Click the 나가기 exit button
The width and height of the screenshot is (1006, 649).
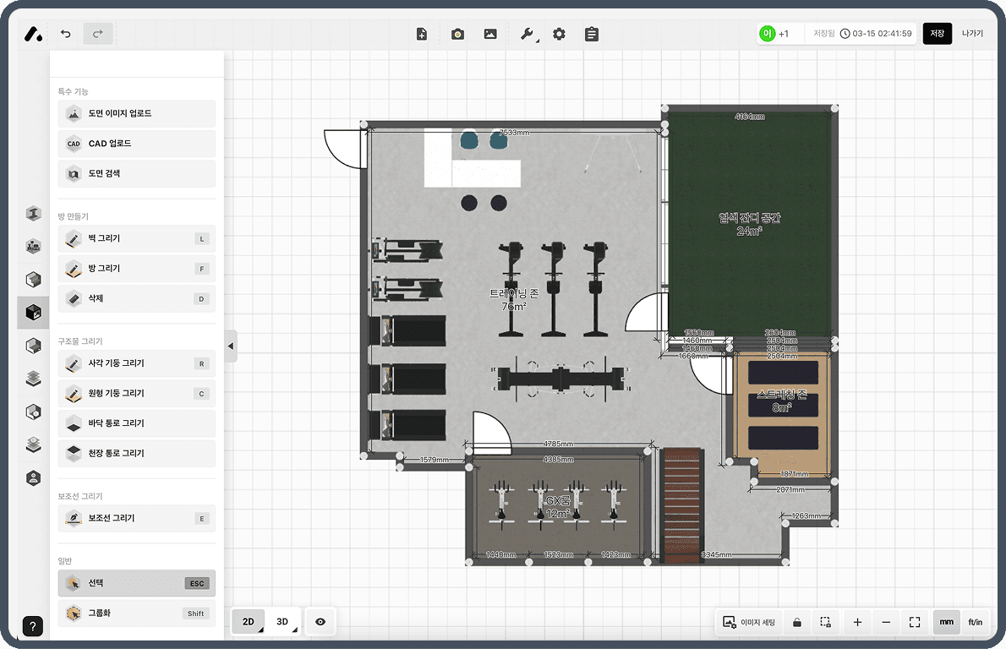pyautogui.click(x=972, y=34)
